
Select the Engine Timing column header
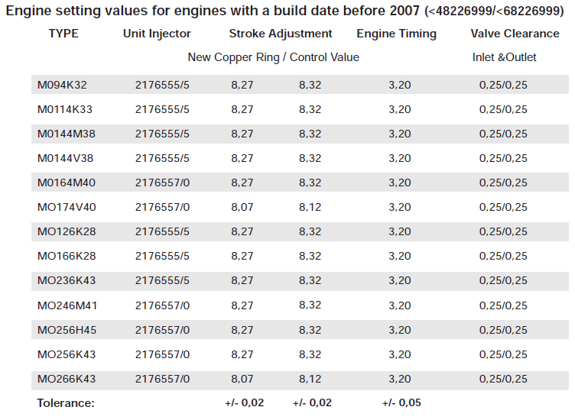396,34
